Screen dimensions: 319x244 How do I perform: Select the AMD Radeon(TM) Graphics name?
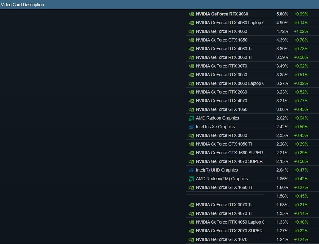pos(222,179)
